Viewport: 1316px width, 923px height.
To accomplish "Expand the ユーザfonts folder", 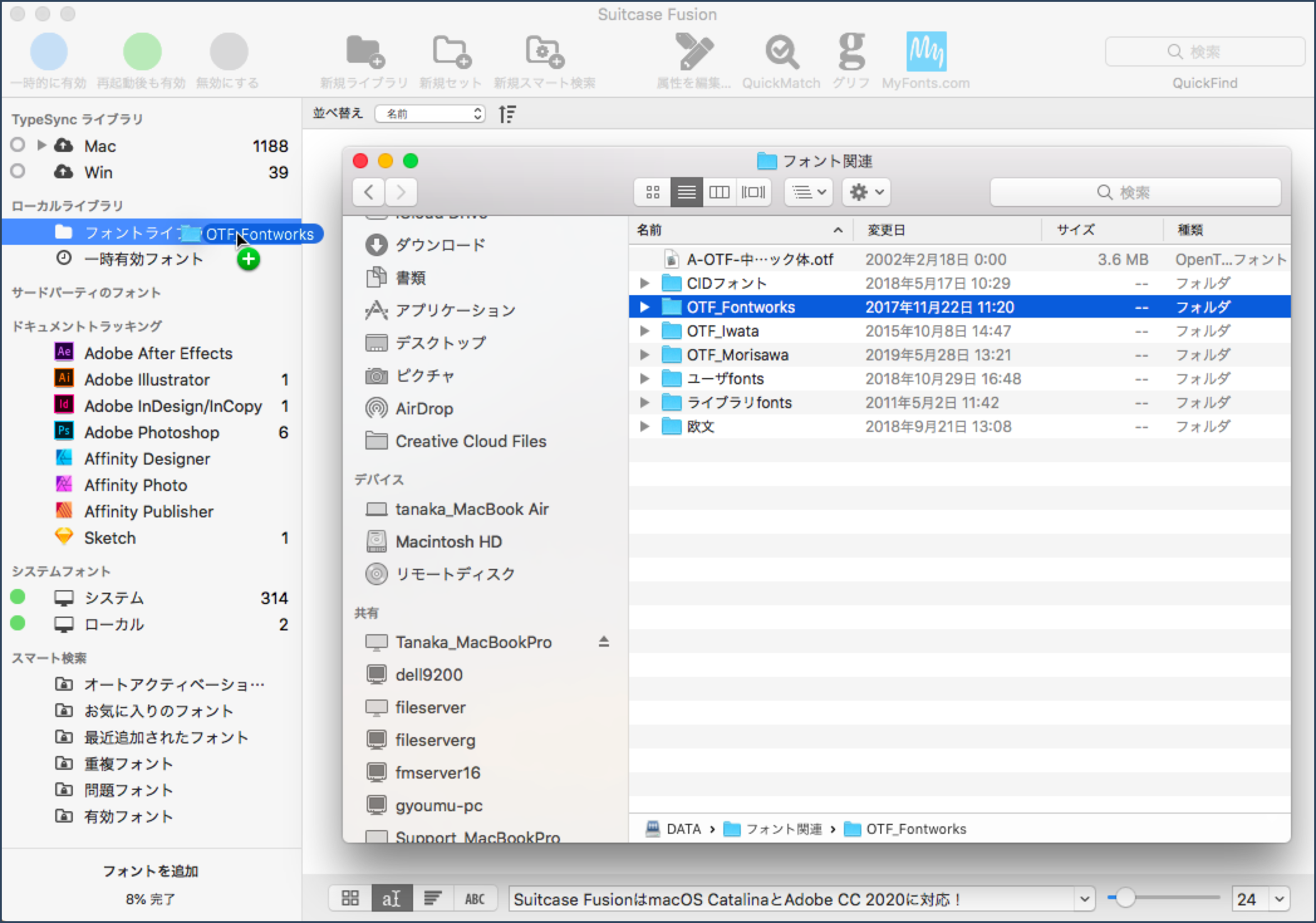I will pos(644,379).
